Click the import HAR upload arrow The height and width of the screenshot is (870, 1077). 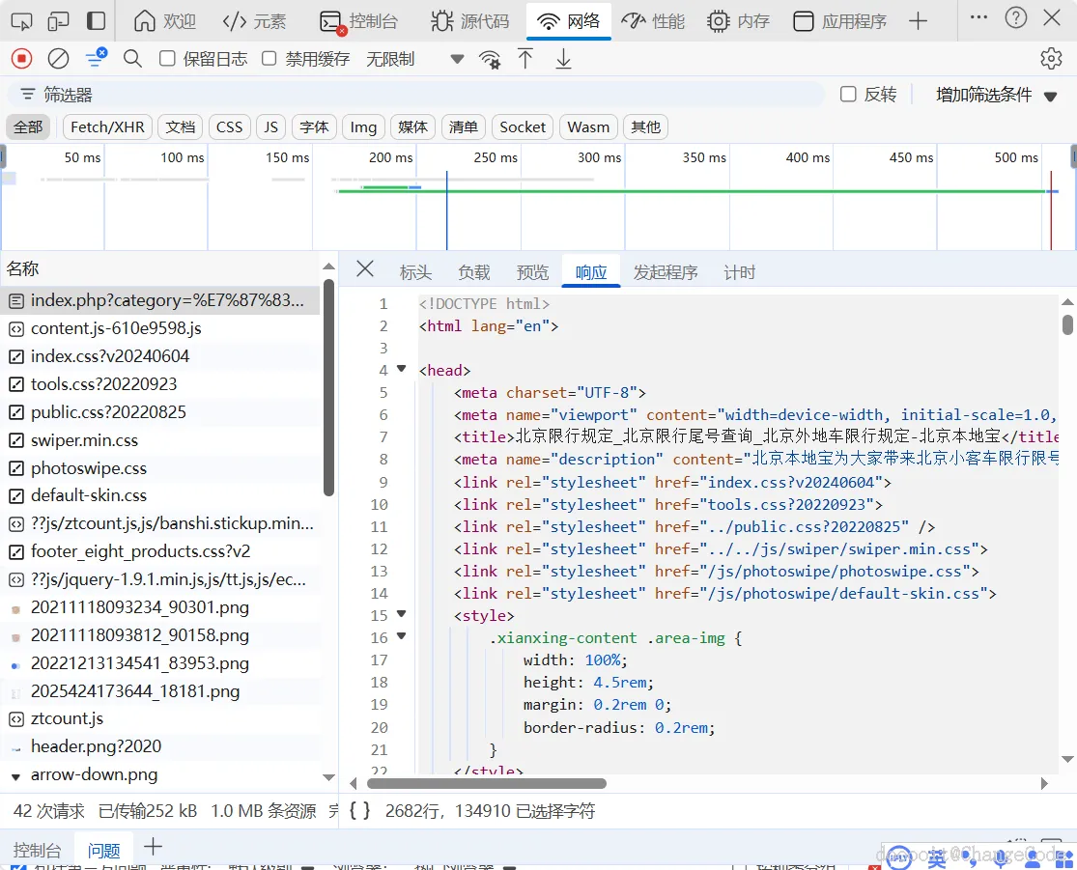click(525, 59)
